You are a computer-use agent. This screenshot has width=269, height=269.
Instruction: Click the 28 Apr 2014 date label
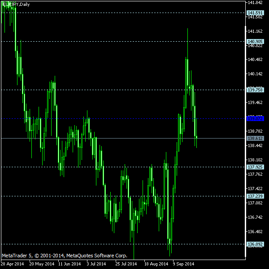click(x=12, y=264)
